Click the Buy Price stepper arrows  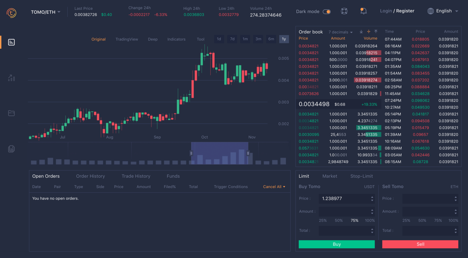pyautogui.click(x=372, y=199)
